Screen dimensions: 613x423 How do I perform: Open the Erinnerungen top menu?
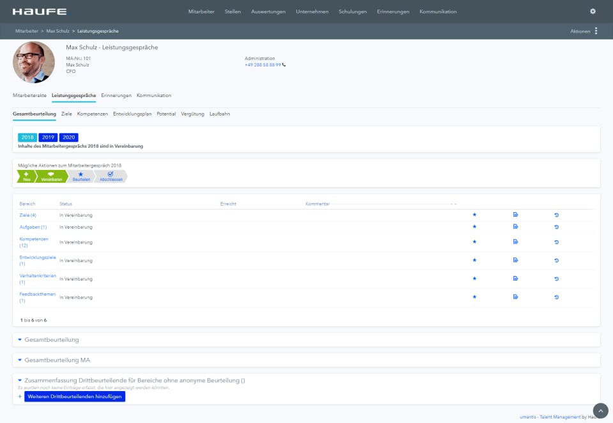tap(393, 12)
